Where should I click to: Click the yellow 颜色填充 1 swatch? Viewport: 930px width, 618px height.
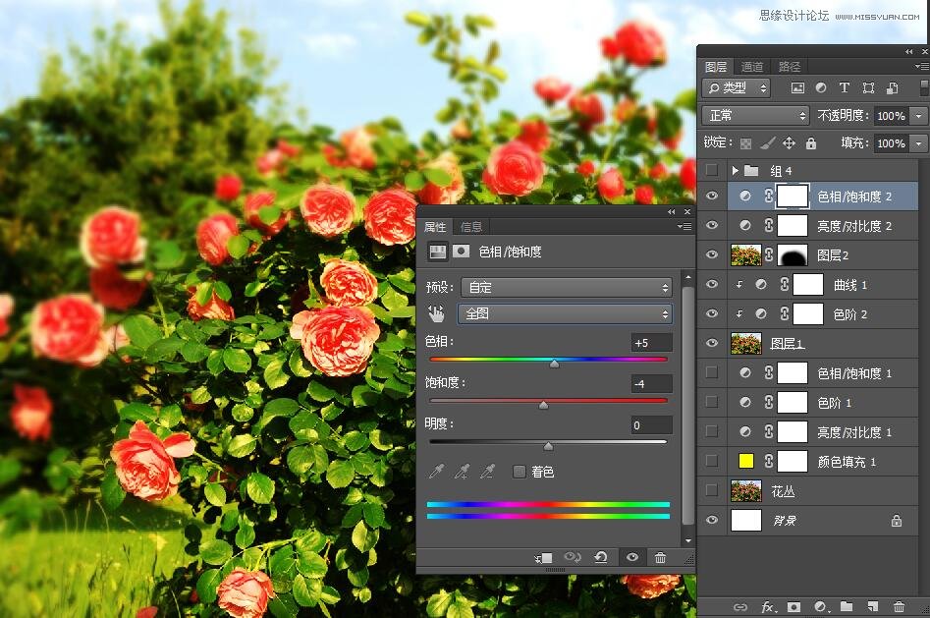click(x=745, y=461)
